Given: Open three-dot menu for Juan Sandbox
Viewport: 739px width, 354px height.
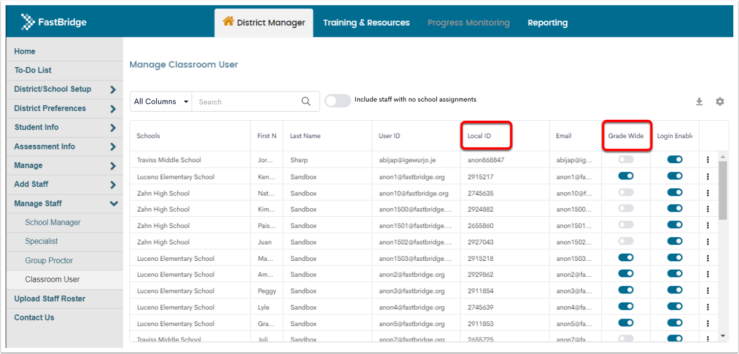Looking at the screenshot, I should [x=708, y=242].
